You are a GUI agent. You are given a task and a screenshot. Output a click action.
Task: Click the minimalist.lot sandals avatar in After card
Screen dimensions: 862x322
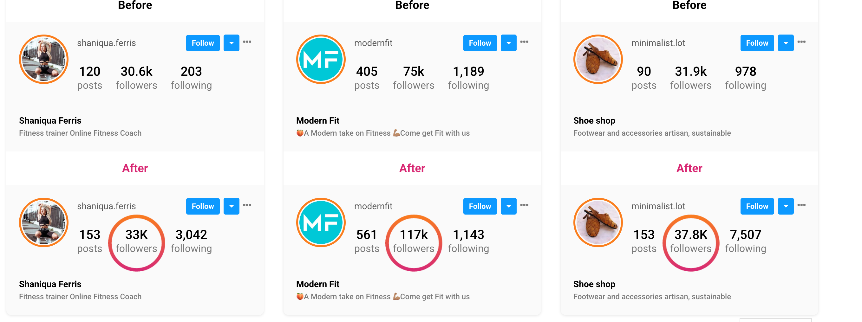[x=598, y=223]
